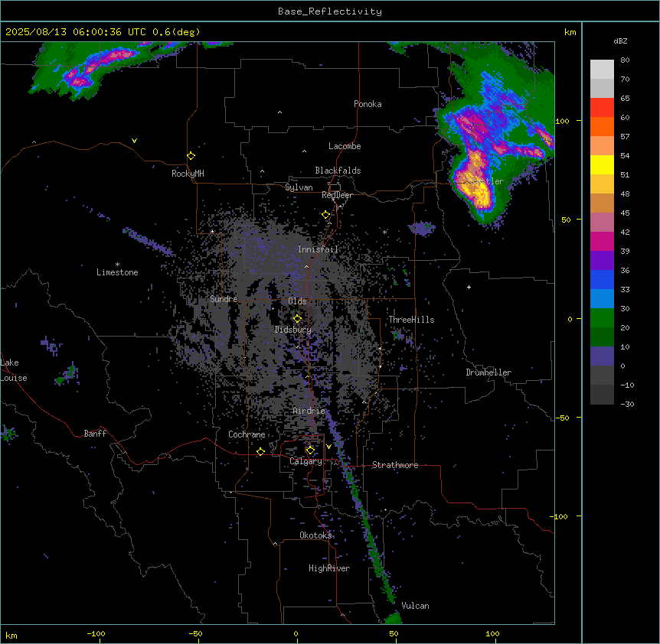Screen dimensions: 660x644
Task: Click the Innisfail city label
Action: [x=318, y=249]
